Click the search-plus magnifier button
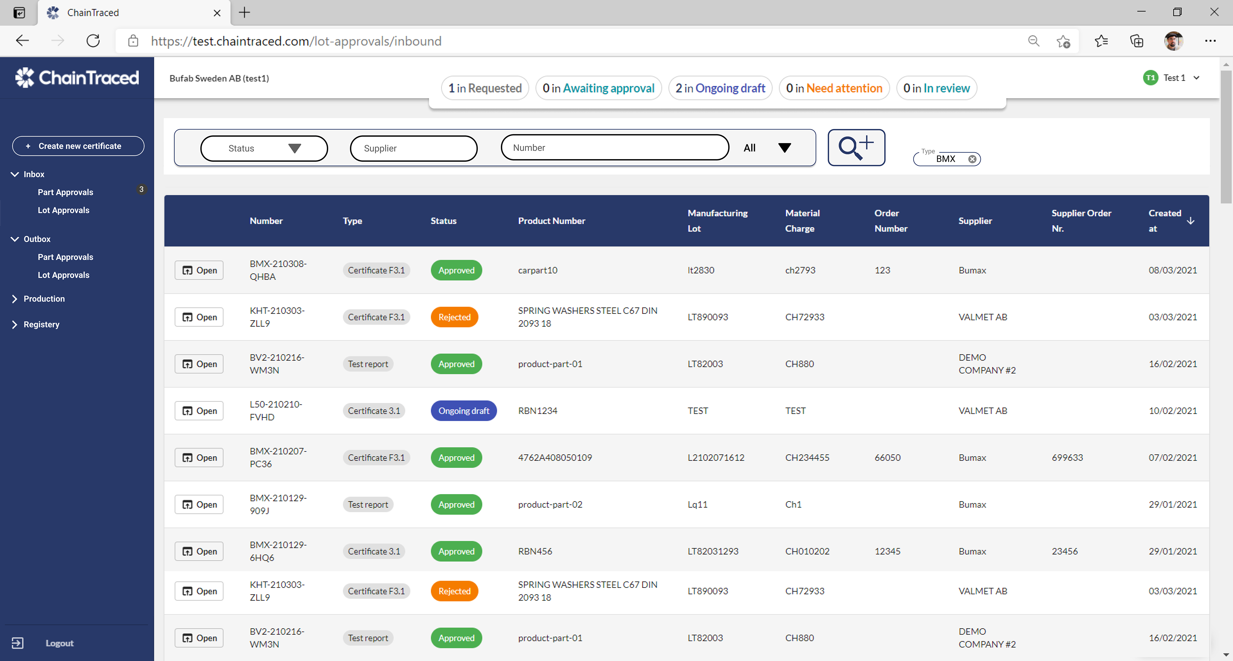The width and height of the screenshot is (1233, 661). [x=856, y=147]
